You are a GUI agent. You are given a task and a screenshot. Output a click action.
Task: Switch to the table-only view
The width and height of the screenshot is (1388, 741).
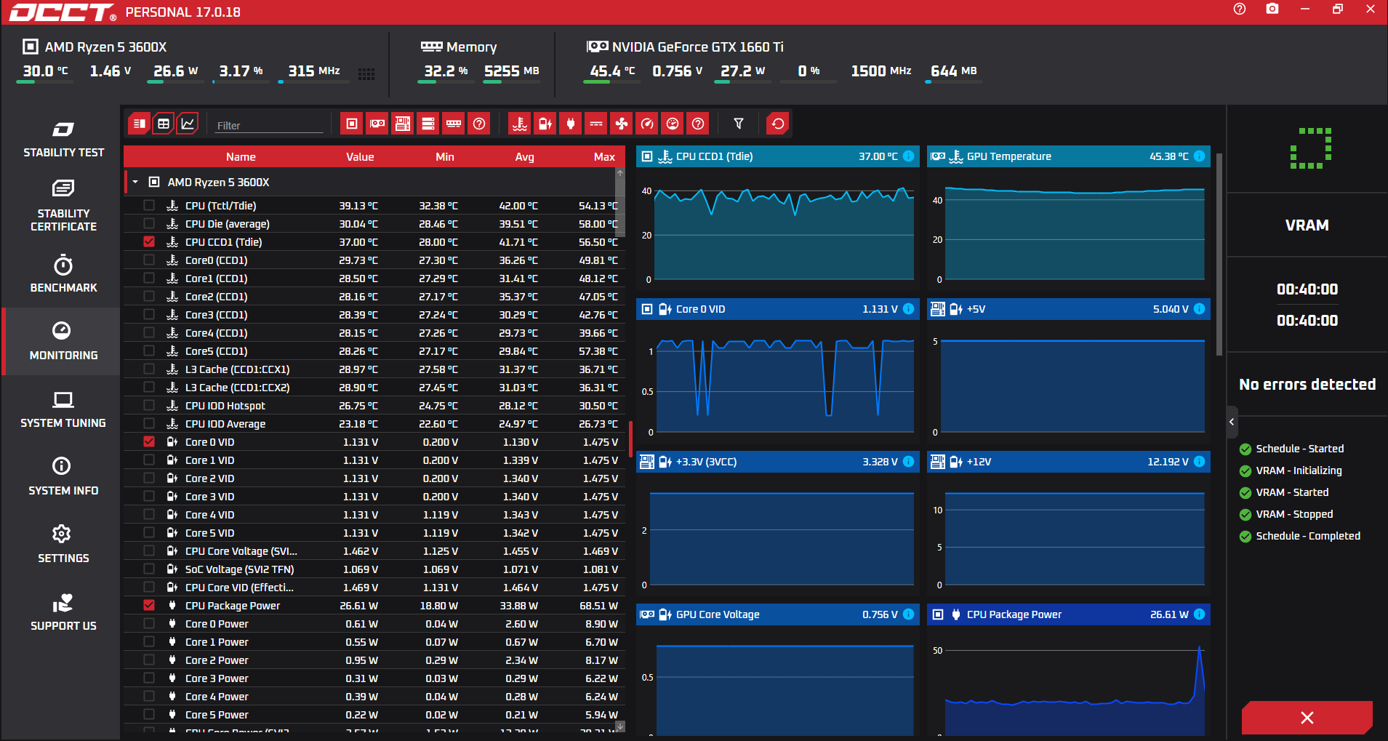(164, 124)
